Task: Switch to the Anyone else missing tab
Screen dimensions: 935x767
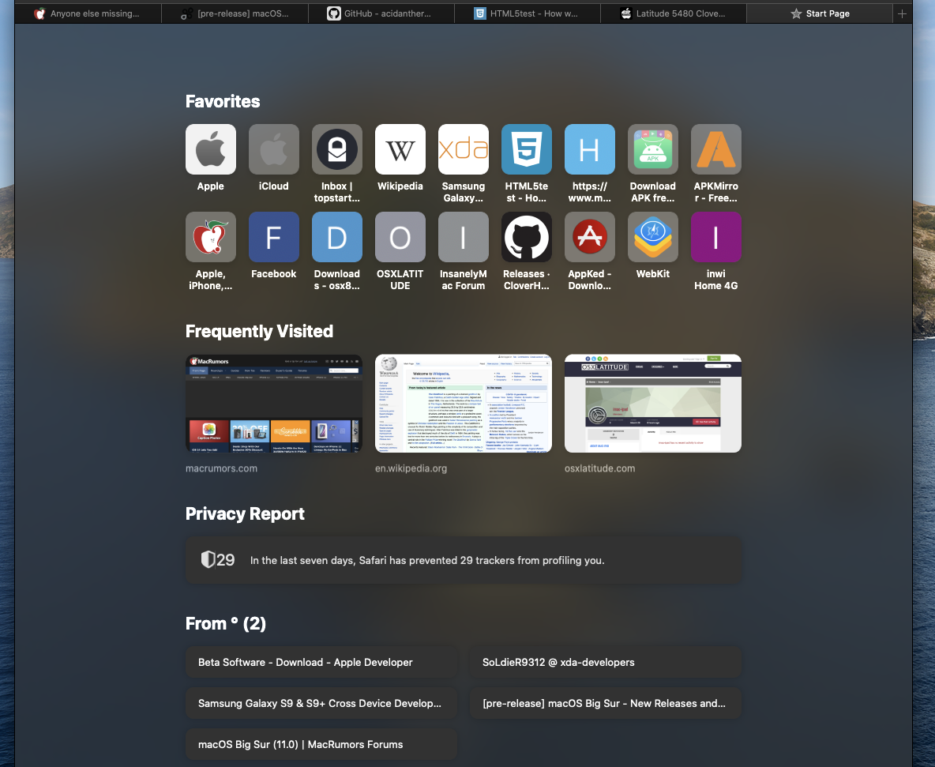Action: [88, 13]
